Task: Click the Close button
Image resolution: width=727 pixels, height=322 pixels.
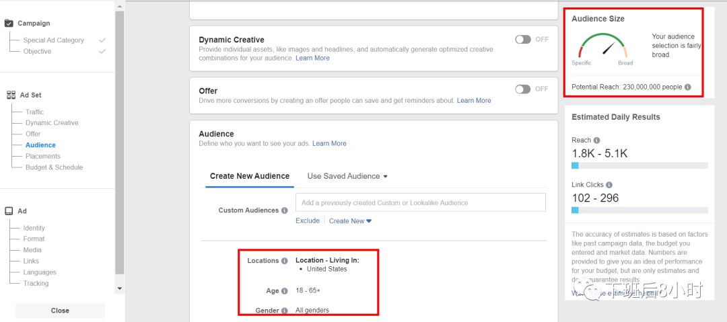Action: (61, 311)
